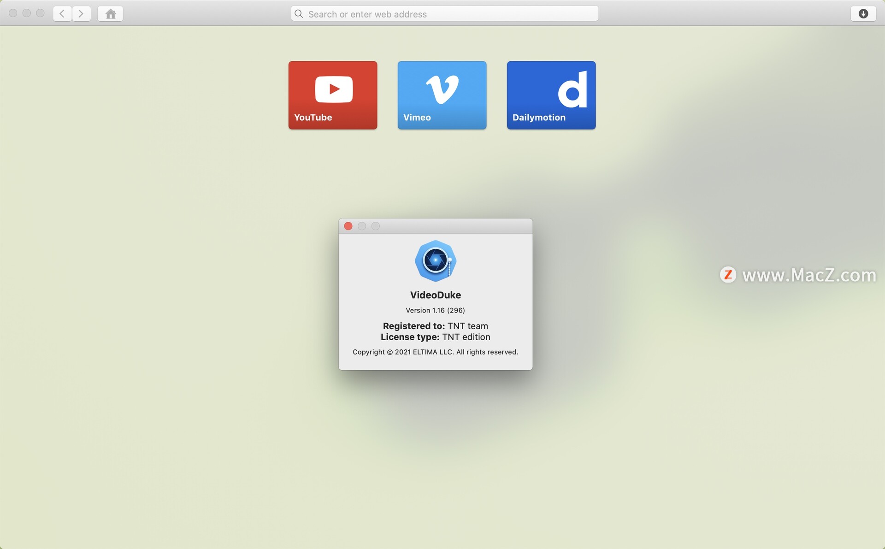Go back with the left arrow button

62,14
